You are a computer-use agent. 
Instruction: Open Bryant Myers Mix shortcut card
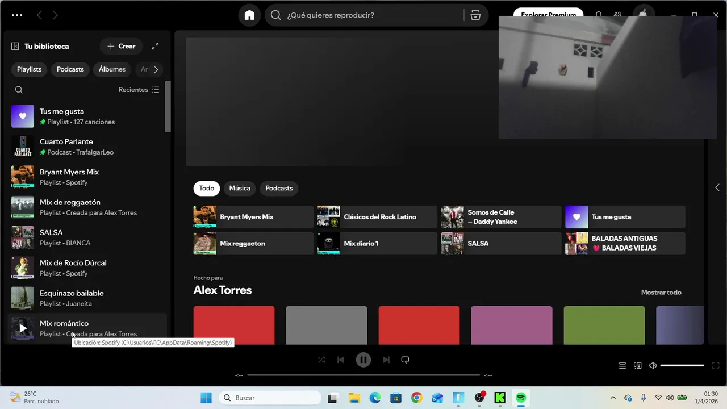[x=253, y=217]
